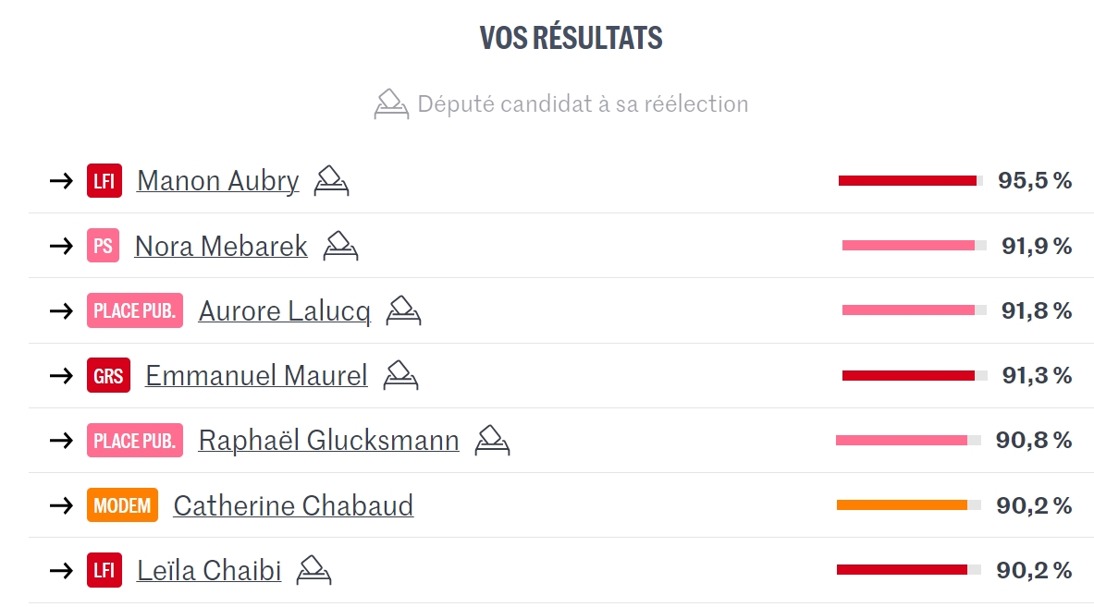Viewport: 1094px width, 607px height.
Task: Click the orange MODEM party badge
Action: click(122, 505)
